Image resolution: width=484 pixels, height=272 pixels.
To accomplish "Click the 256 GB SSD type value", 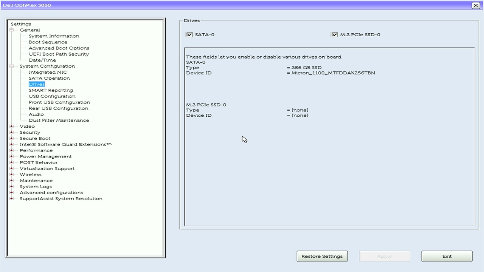I will (307, 68).
